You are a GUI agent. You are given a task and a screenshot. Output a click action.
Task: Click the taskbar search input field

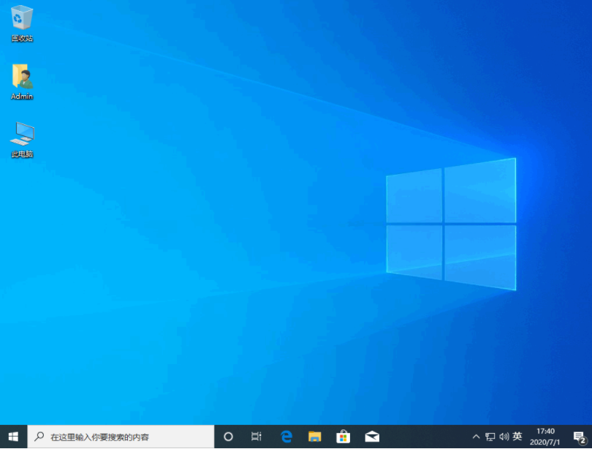click(117, 437)
